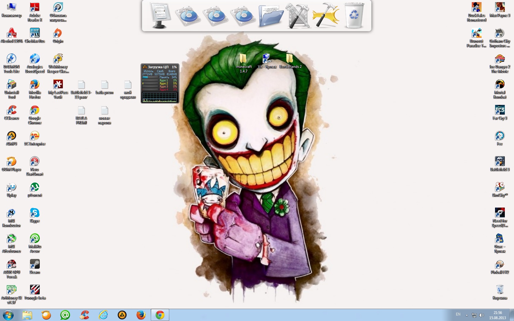514x321 pixels.
Task: Open CheMax Rus shortcut
Action: pos(35,35)
